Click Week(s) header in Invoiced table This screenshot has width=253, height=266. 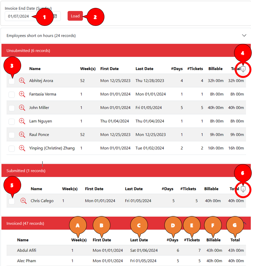79,240
